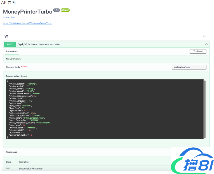Collapse the V1 section with its chevron
214x174 pixels.
tap(204, 36)
